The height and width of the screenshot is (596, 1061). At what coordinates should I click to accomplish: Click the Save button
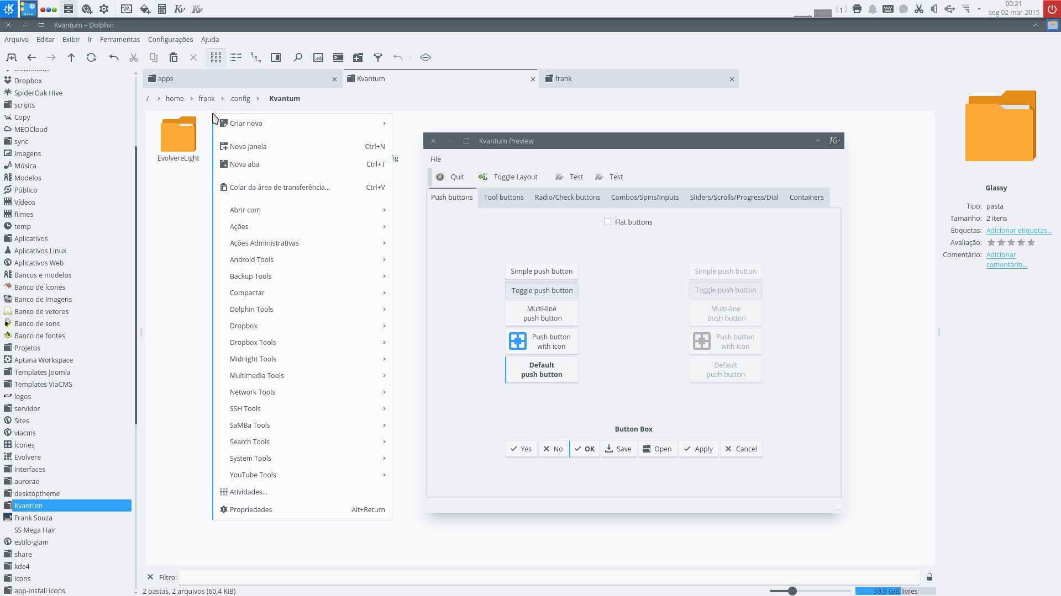coord(618,449)
